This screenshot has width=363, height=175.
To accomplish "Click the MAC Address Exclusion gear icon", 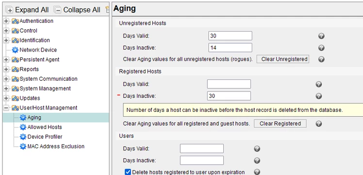I will pyautogui.click(x=23, y=146).
